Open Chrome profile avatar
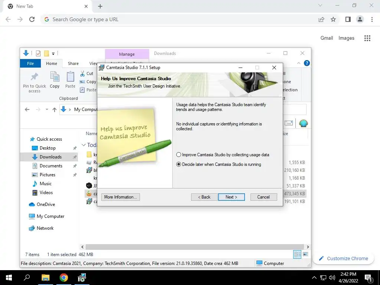Viewport: 380px width, 285px height. tap(360, 19)
